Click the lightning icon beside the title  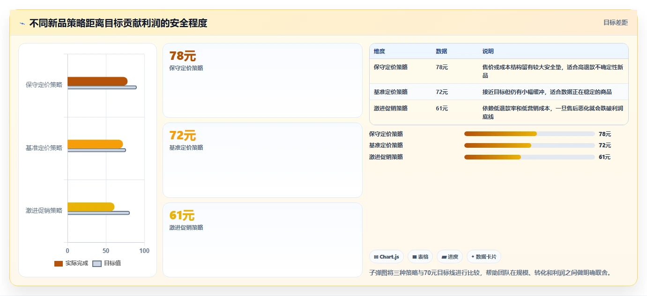click(22, 23)
